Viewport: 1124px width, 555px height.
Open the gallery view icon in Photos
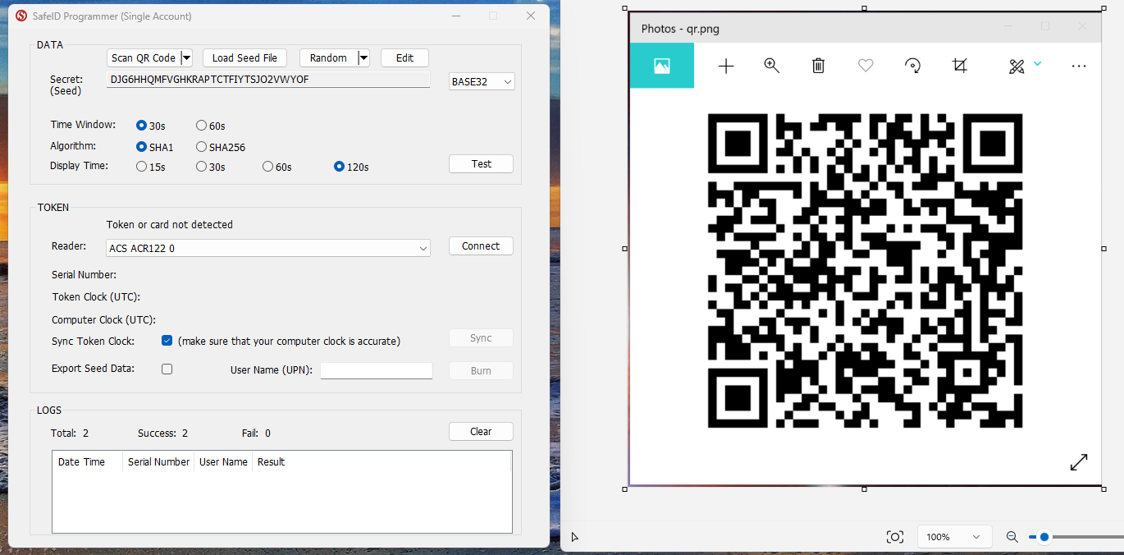click(661, 66)
